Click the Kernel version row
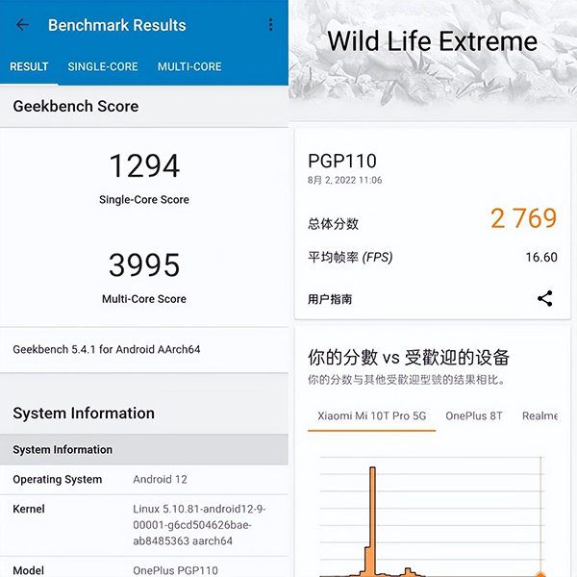This screenshot has width=577, height=577. point(144,523)
